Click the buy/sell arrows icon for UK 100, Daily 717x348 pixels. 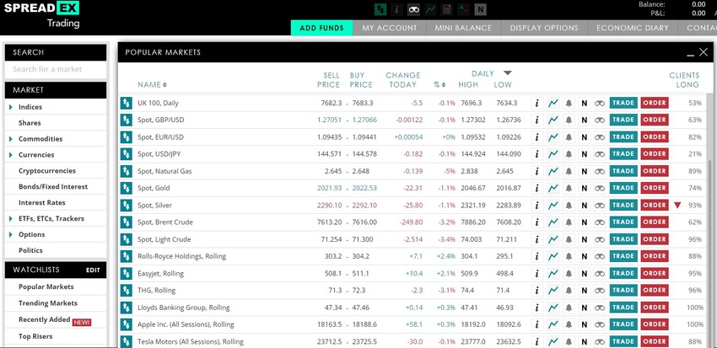coord(126,103)
